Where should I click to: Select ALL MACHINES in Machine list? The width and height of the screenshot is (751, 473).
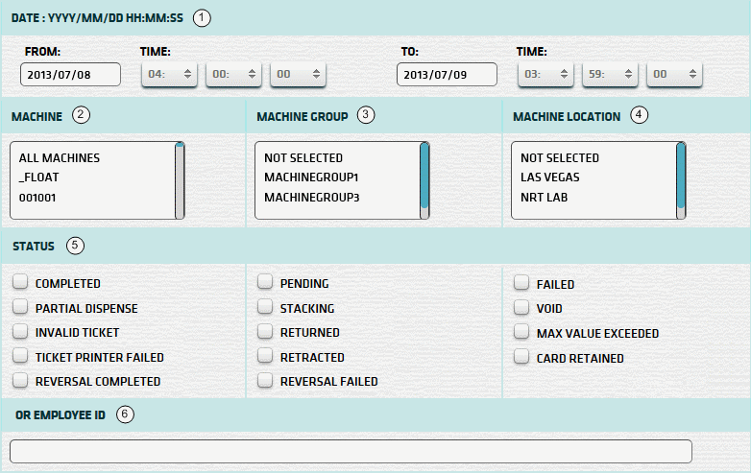[x=59, y=157]
